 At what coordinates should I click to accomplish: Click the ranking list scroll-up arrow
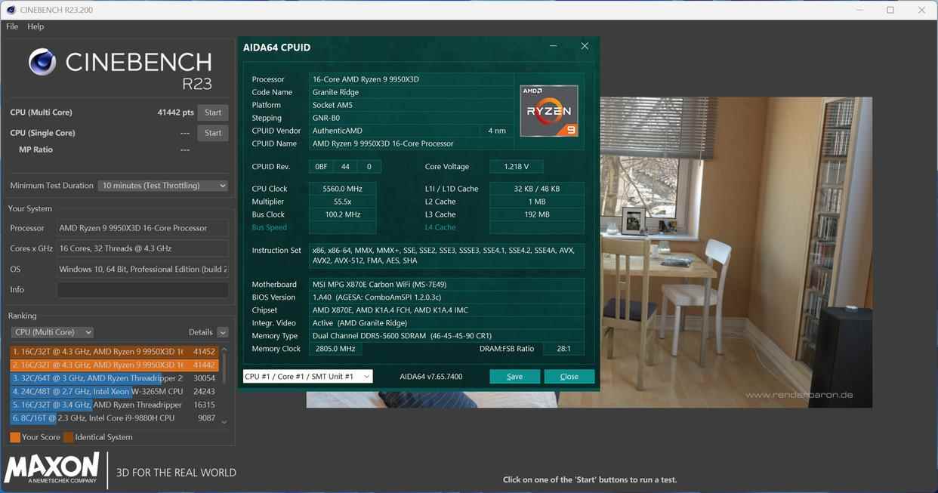(x=224, y=350)
